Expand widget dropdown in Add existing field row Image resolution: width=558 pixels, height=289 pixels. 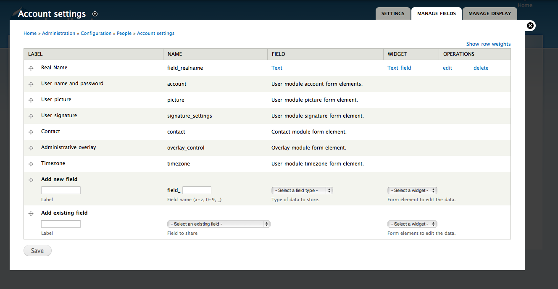tap(412, 224)
